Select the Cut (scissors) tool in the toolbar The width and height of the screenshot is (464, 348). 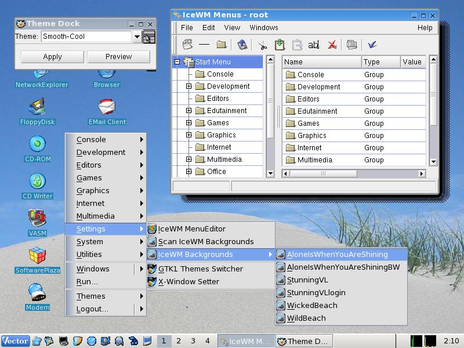coord(262,45)
